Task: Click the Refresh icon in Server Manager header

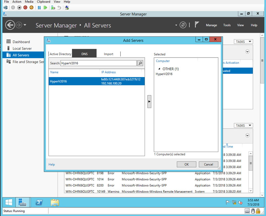Action: [x=183, y=25]
